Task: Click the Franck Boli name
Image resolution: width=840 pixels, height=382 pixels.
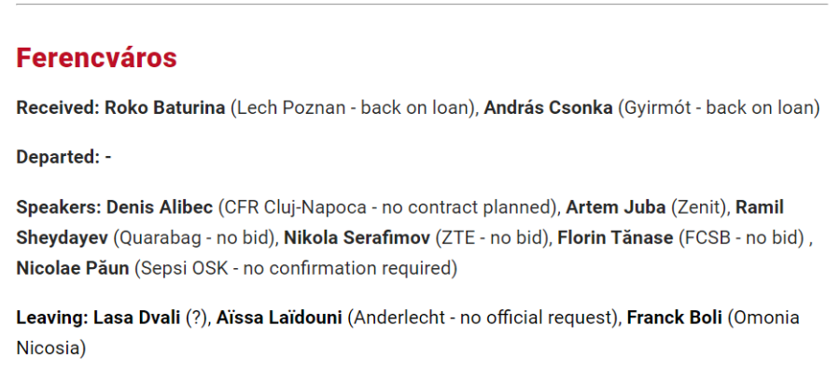Action: (x=675, y=318)
